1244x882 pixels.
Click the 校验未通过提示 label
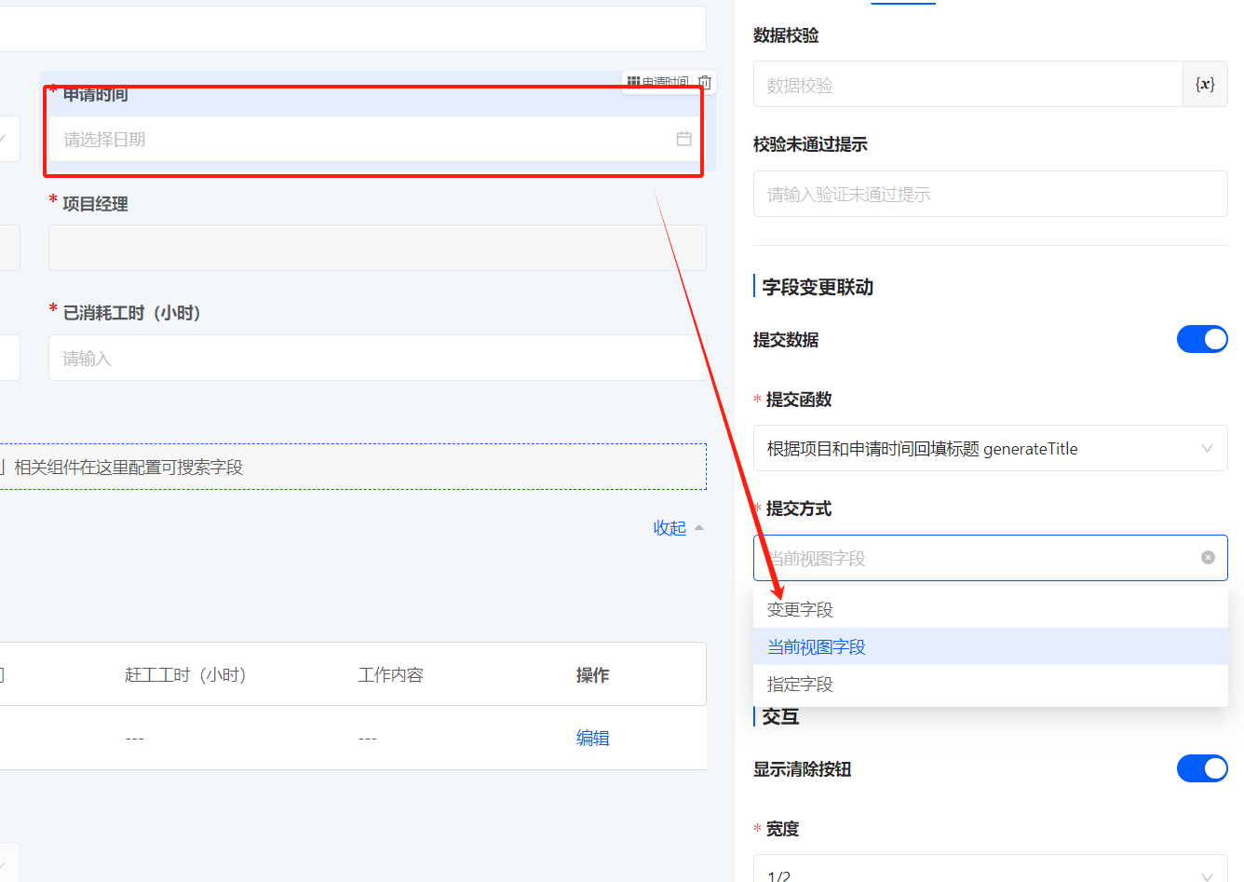click(x=810, y=143)
